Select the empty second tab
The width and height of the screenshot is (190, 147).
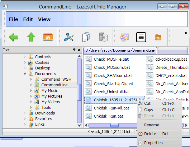click(x=173, y=50)
